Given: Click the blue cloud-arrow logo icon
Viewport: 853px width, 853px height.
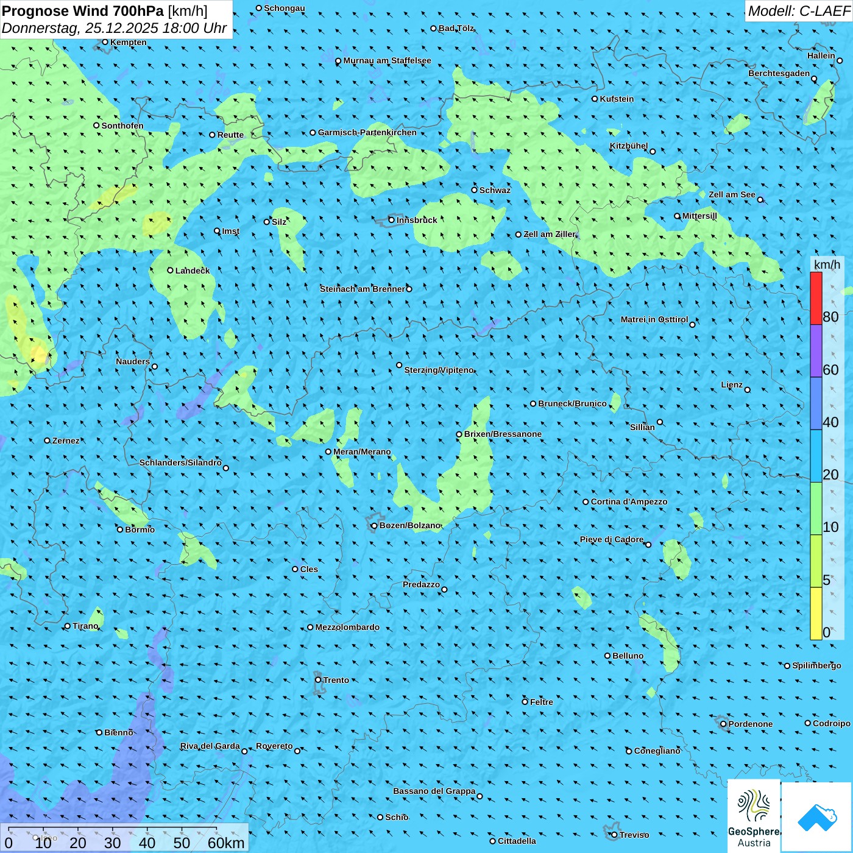Looking at the screenshot, I should [x=816, y=816].
